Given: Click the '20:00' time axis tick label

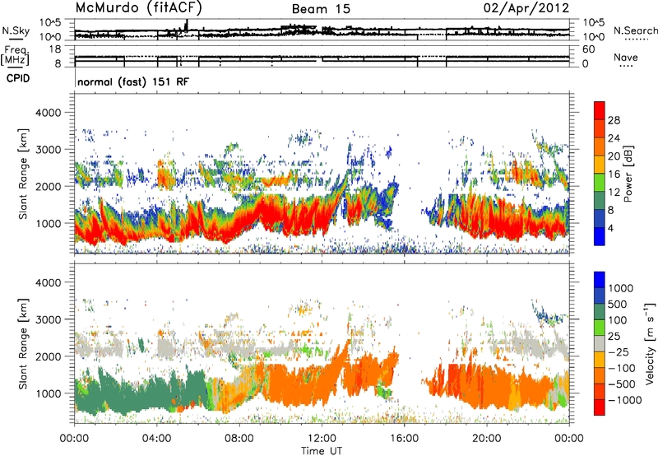Looking at the screenshot, I should click(x=487, y=439).
